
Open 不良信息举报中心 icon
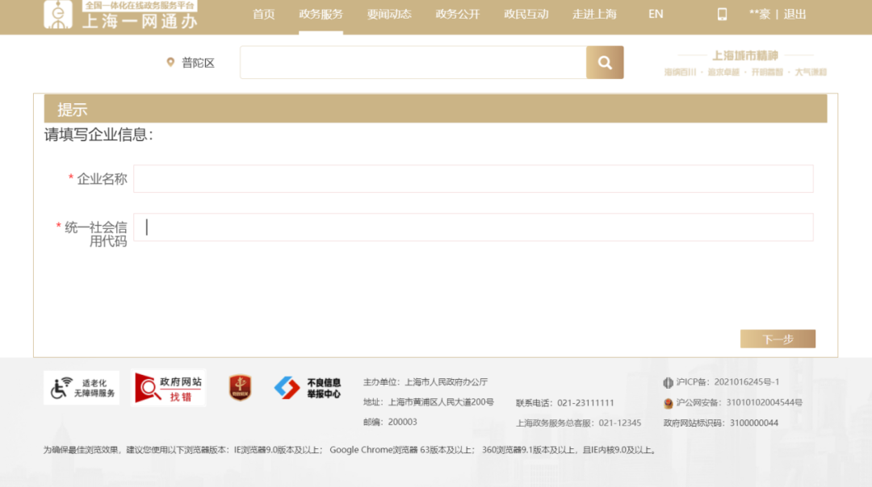pos(308,388)
